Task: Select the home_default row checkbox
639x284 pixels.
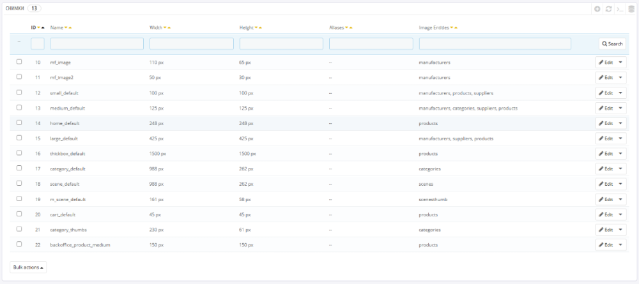Action: (19, 123)
